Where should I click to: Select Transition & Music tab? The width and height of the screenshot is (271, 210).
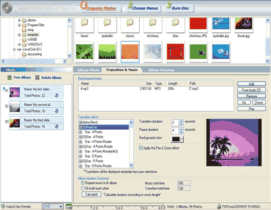pos(122,70)
